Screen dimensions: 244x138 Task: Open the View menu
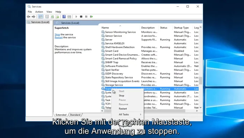coord(49,12)
